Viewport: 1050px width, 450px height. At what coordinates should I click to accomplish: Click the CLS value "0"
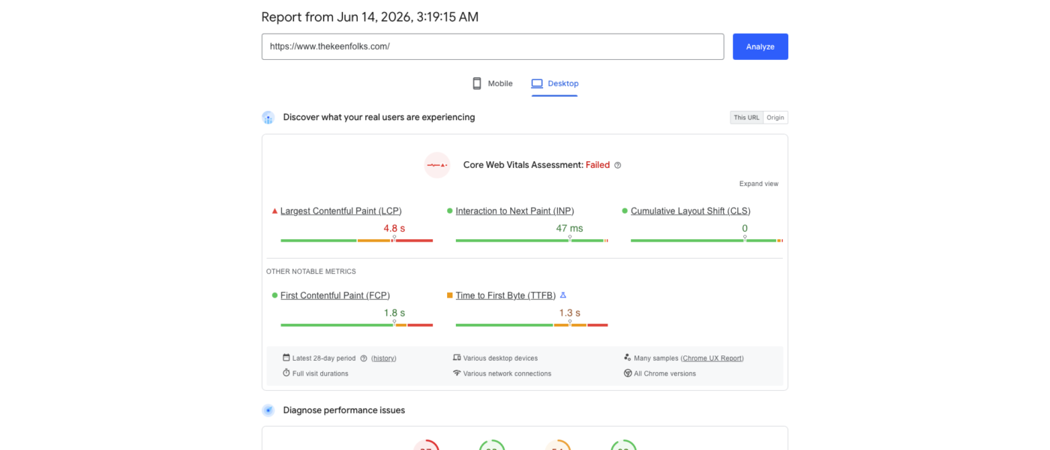coord(745,228)
